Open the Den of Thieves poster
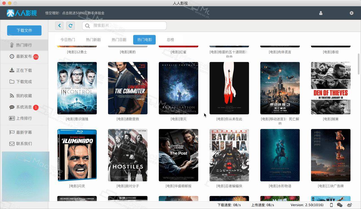Image resolution: width=361 pixels, height=209 pixels. point(331,88)
